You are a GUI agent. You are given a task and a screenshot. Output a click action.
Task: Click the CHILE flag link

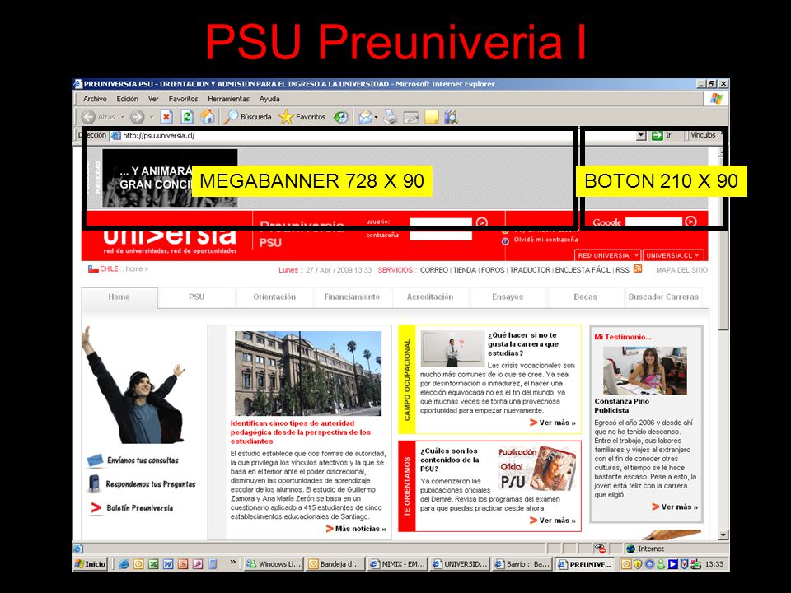104,268
